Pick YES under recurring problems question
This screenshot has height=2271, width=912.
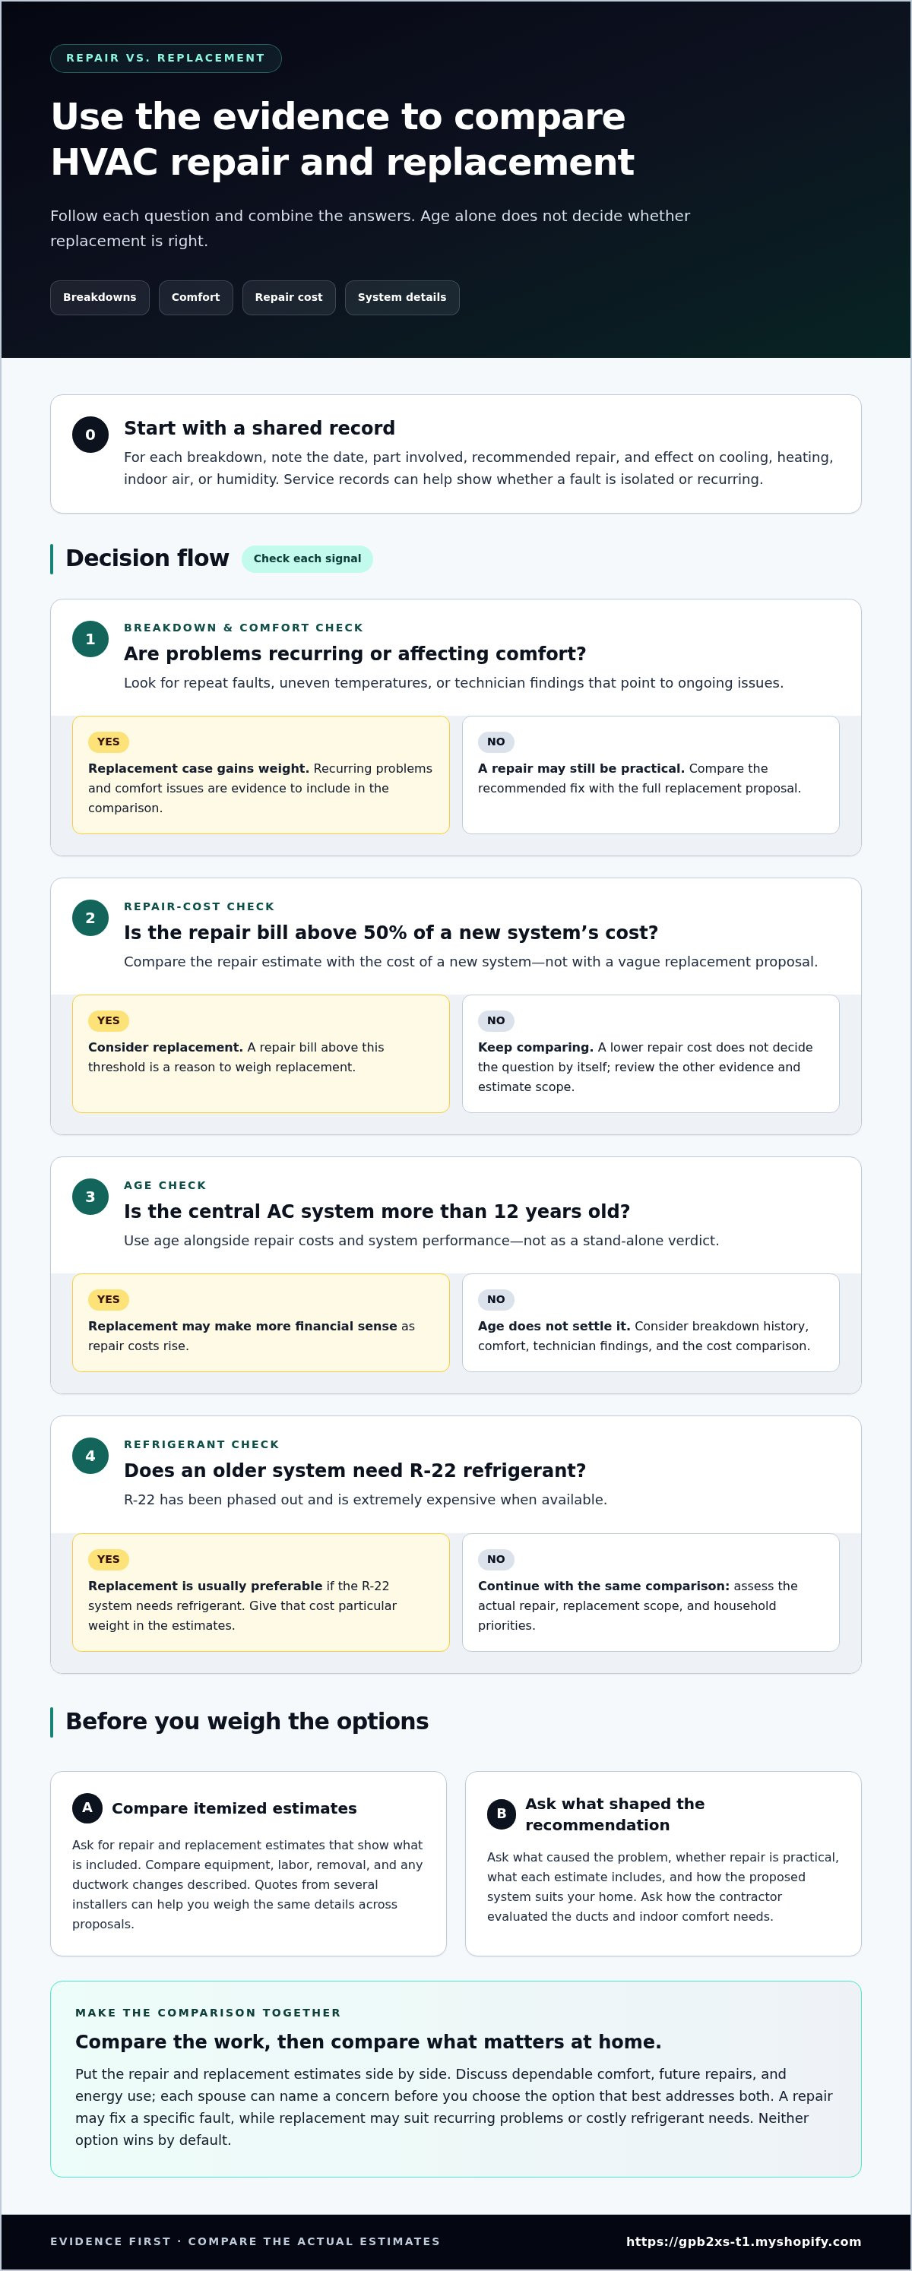(109, 742)
